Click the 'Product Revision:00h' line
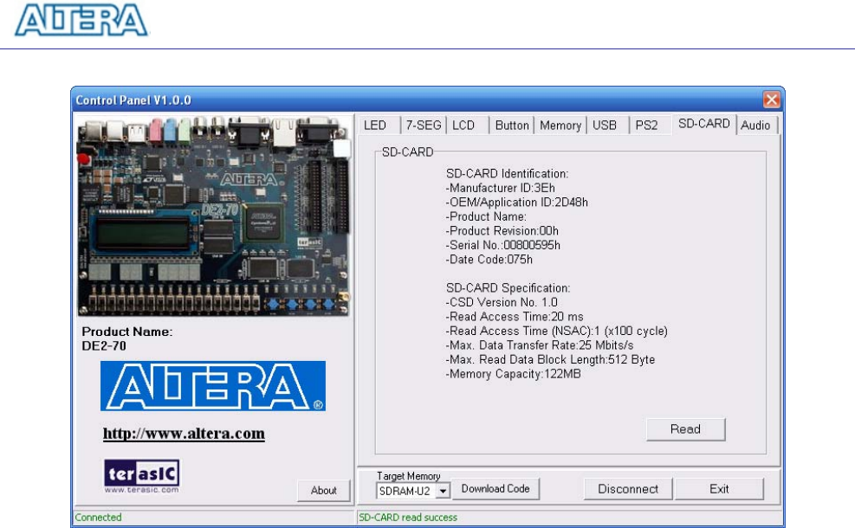Screen dimensions: 855x528 pos(502,231)
